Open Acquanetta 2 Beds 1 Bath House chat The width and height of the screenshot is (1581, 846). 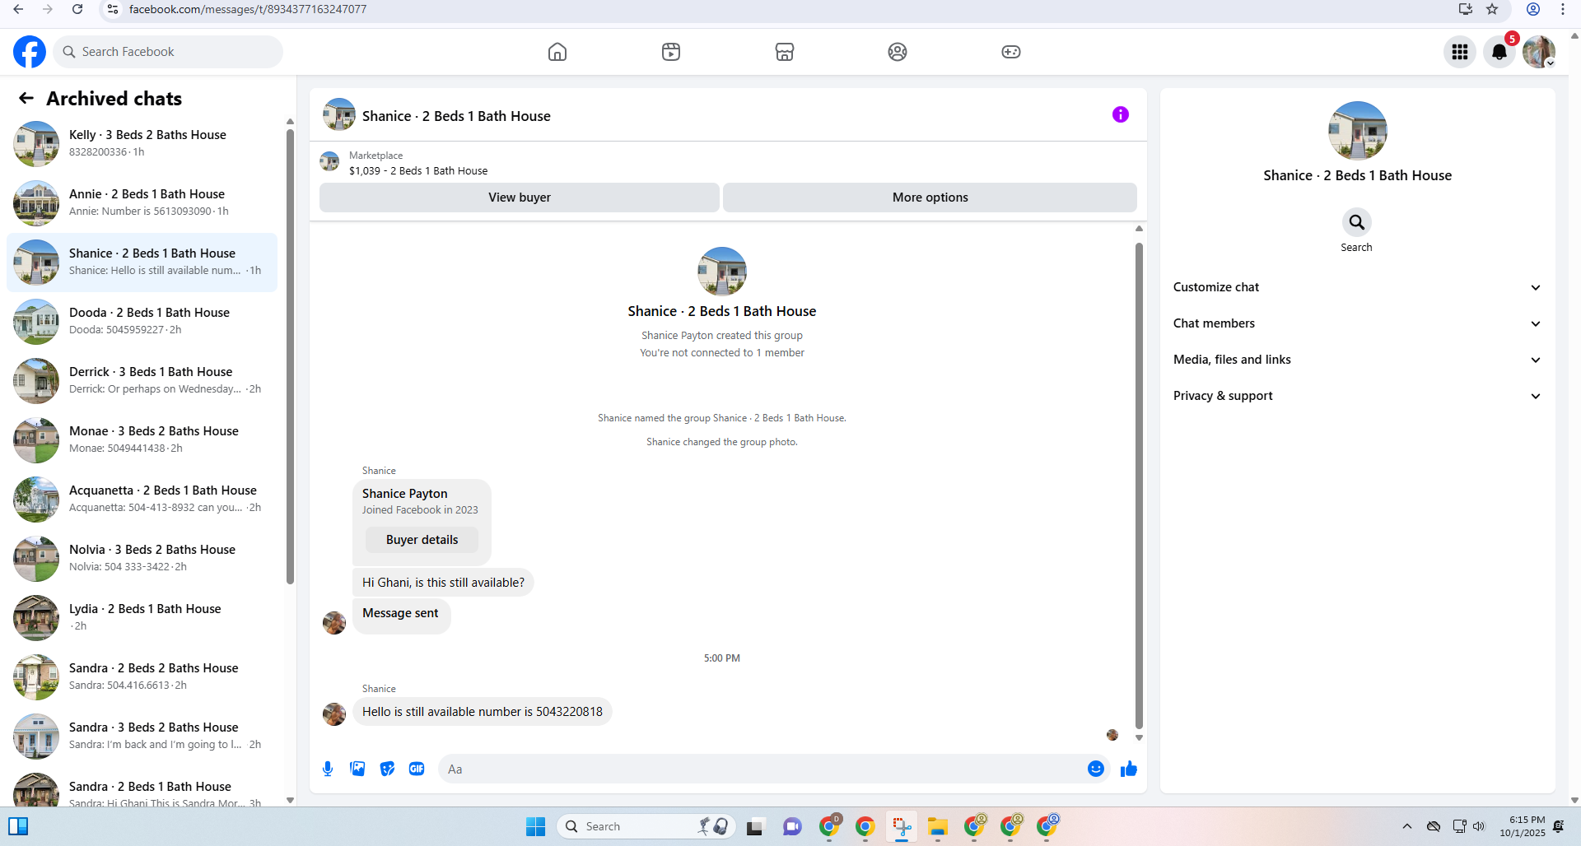tap(142, 500)
